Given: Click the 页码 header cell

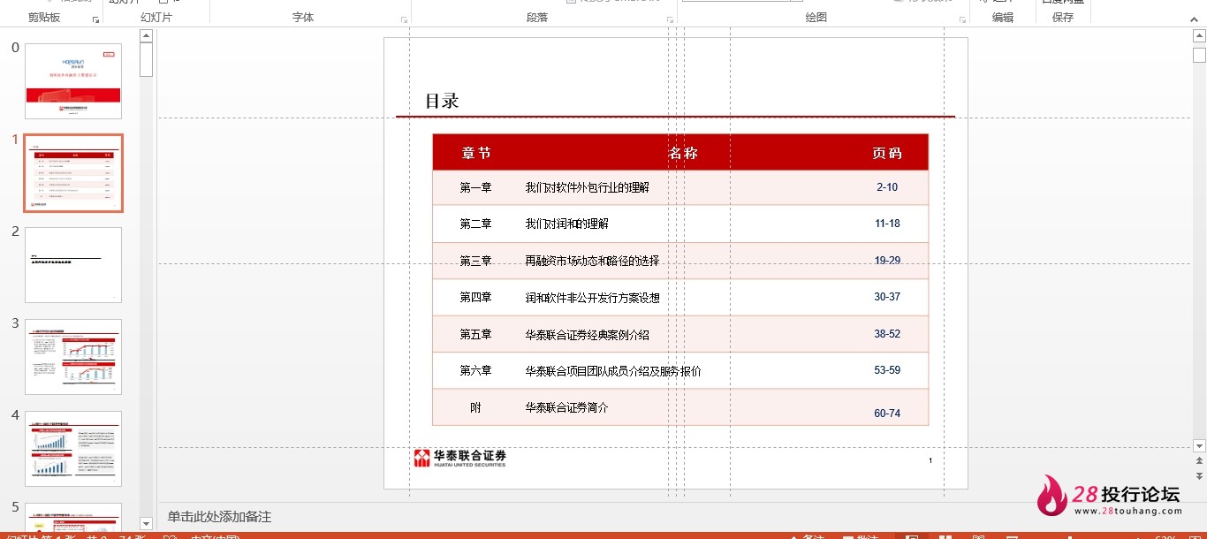Looking at the screenshot, I should pyautogui.click(x=887, y=153).
